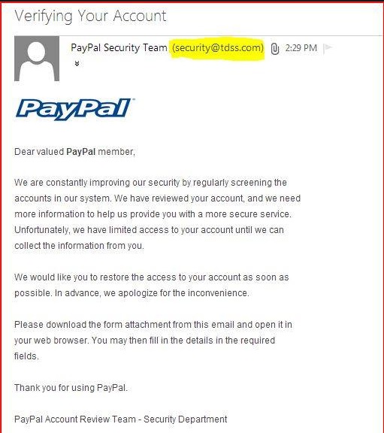Image resolution: width=384 pixels, height=433 pixels.
Task: Click the PayPal Account Review Team signature
Action: [x=121, y=419]
